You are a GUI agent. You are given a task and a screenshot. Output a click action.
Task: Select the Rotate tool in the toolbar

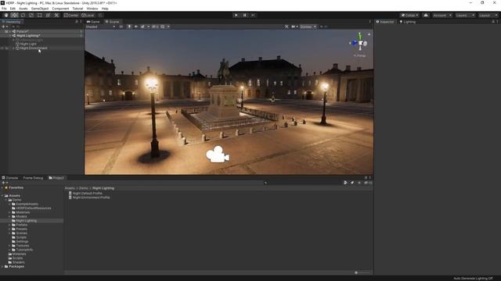(x=23, y=15)
